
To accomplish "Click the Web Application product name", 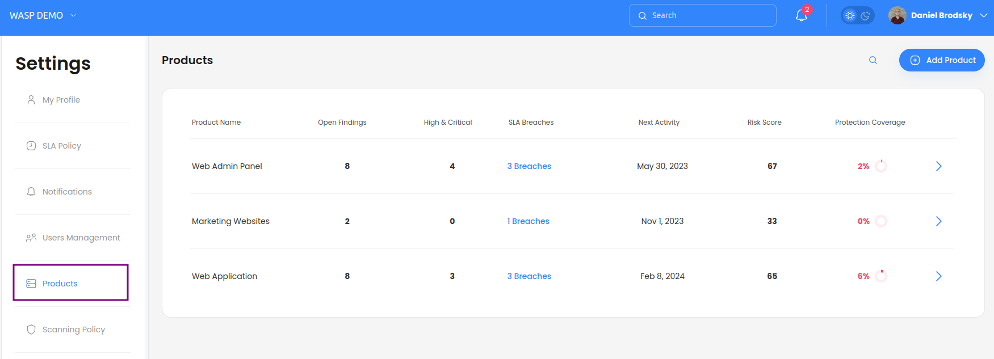I will tap(224, 276).
